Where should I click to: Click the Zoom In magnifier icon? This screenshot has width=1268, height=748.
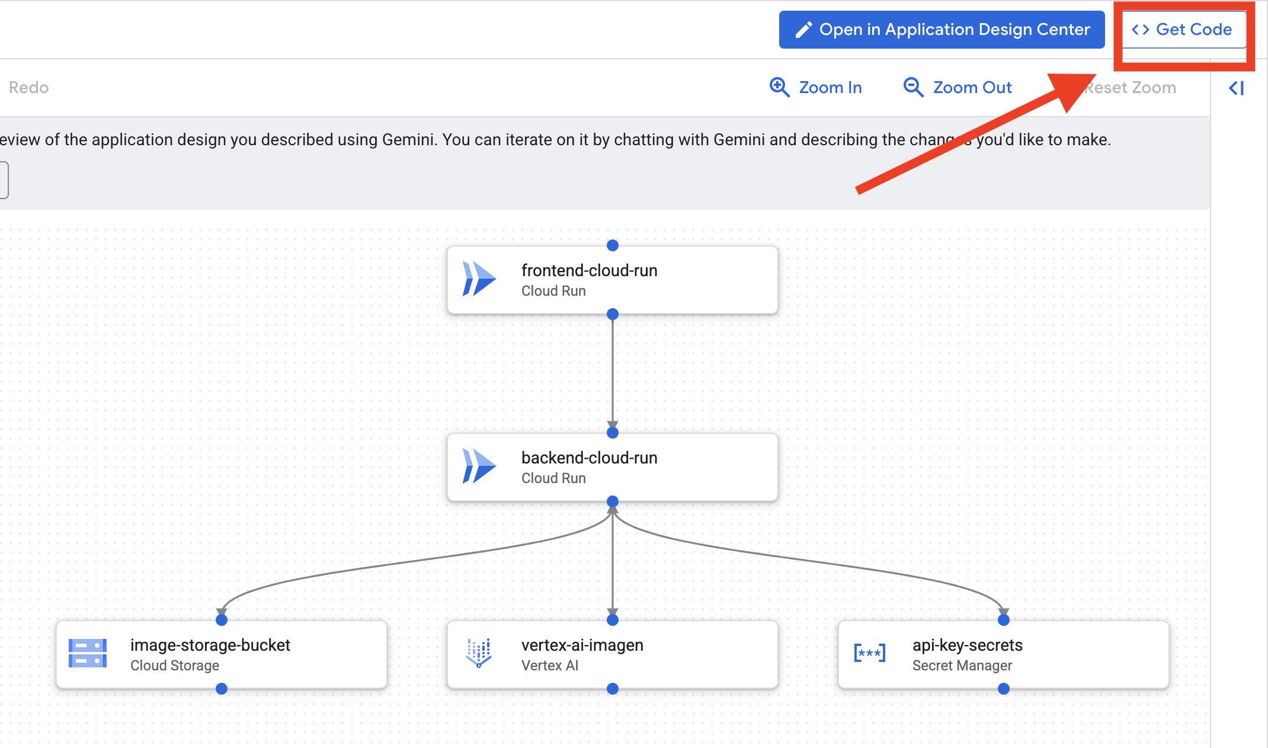pyautogui.click(x=779, y=87)
